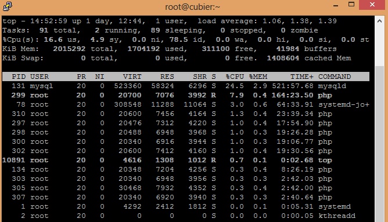Click the %MEM column header
388x222 pixels.
tap(258, 77)
